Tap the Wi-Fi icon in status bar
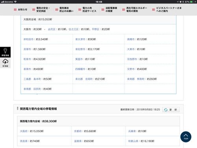Image resolution: width=197 pixels, height=148 pixels. pyautogui.click(x=15, y=2)
